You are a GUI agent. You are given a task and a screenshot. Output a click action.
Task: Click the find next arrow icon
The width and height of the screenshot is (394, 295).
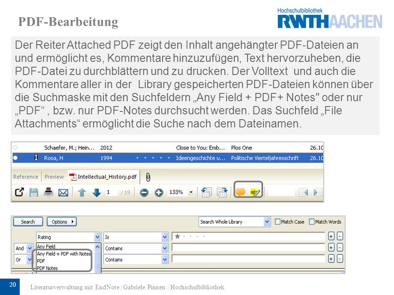(x=318, y=193)
